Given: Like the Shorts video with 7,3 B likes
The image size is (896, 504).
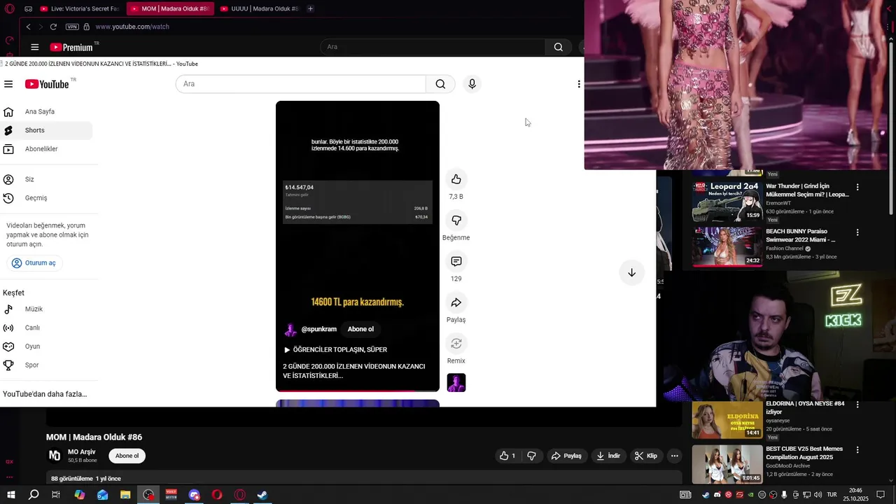Looking at the screenshot, I should pyautogui.click(x=456, y=179).
